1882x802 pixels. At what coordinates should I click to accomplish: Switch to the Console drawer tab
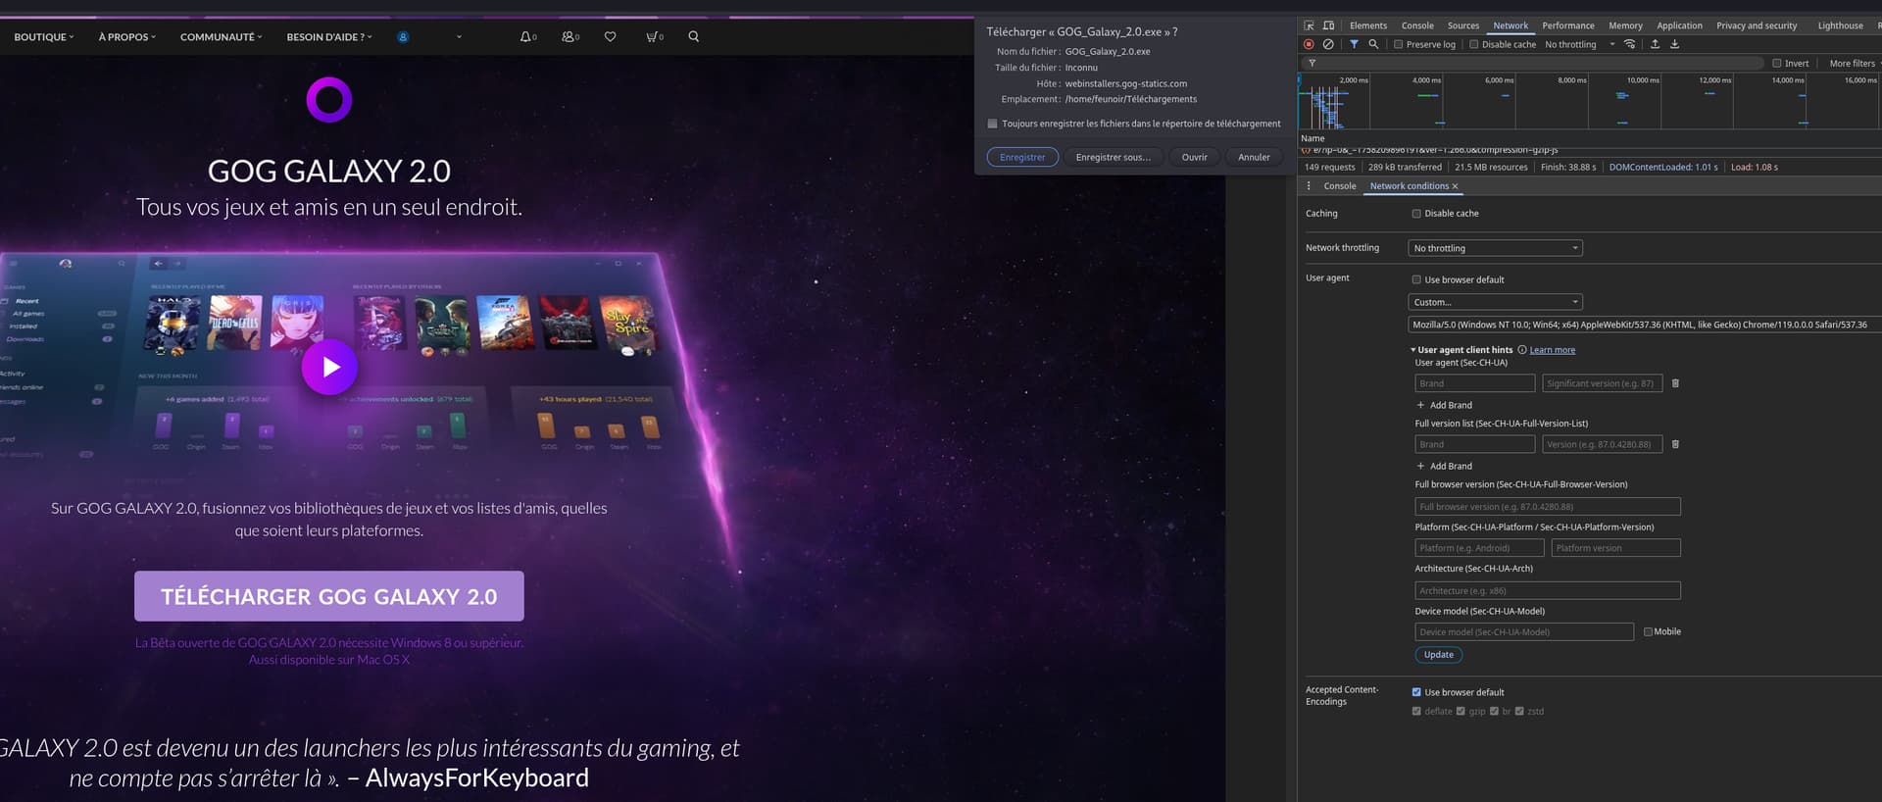click(x=1339, y=186)
